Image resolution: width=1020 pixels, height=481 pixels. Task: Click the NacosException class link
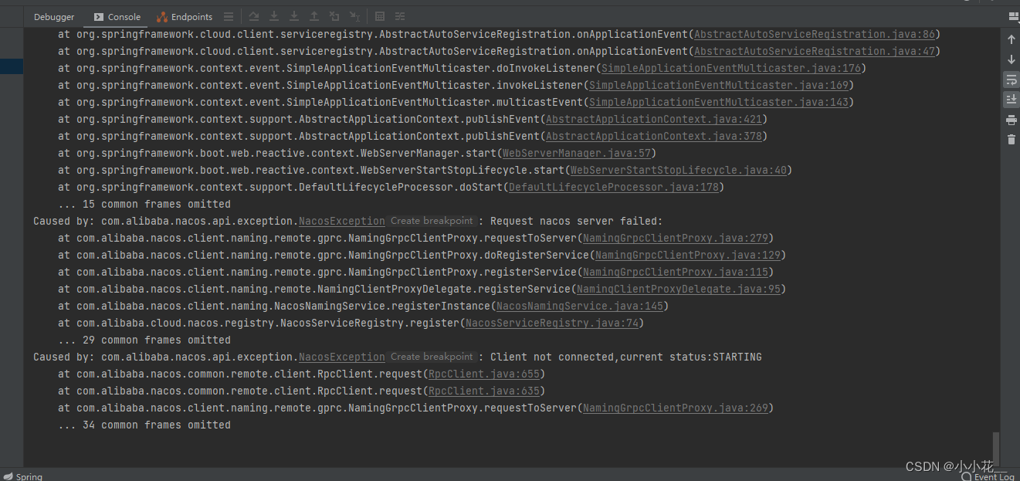(x=341, y=220)
